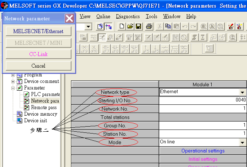This screenshot has width=247, height=167.
Task: Open the Online menu
Action: point(103,16)
